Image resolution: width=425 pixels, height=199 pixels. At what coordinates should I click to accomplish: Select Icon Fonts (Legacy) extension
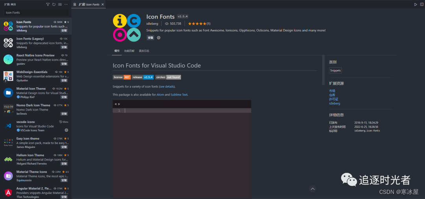click(x=35, y=43)
